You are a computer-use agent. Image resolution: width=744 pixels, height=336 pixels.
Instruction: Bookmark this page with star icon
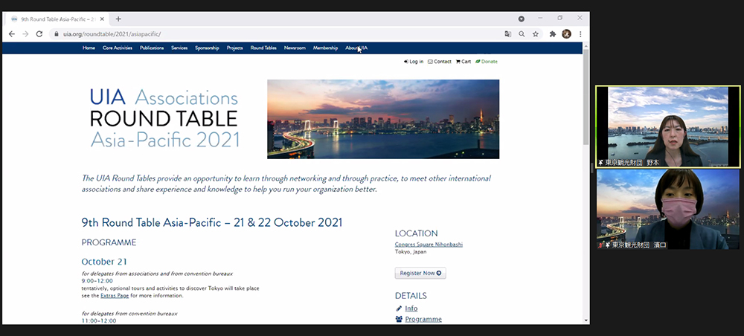(x=535, y=34)
